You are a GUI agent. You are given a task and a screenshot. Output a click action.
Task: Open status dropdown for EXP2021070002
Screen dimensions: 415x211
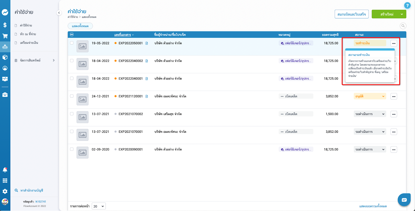pyautogui.click(x=370, y=114)
